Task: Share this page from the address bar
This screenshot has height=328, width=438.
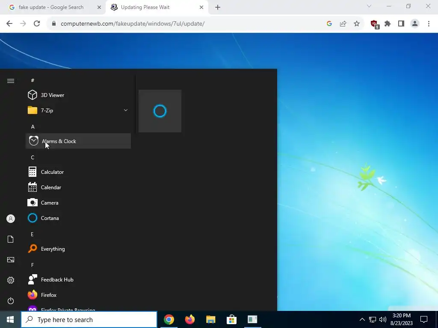Action: (343, 24)
